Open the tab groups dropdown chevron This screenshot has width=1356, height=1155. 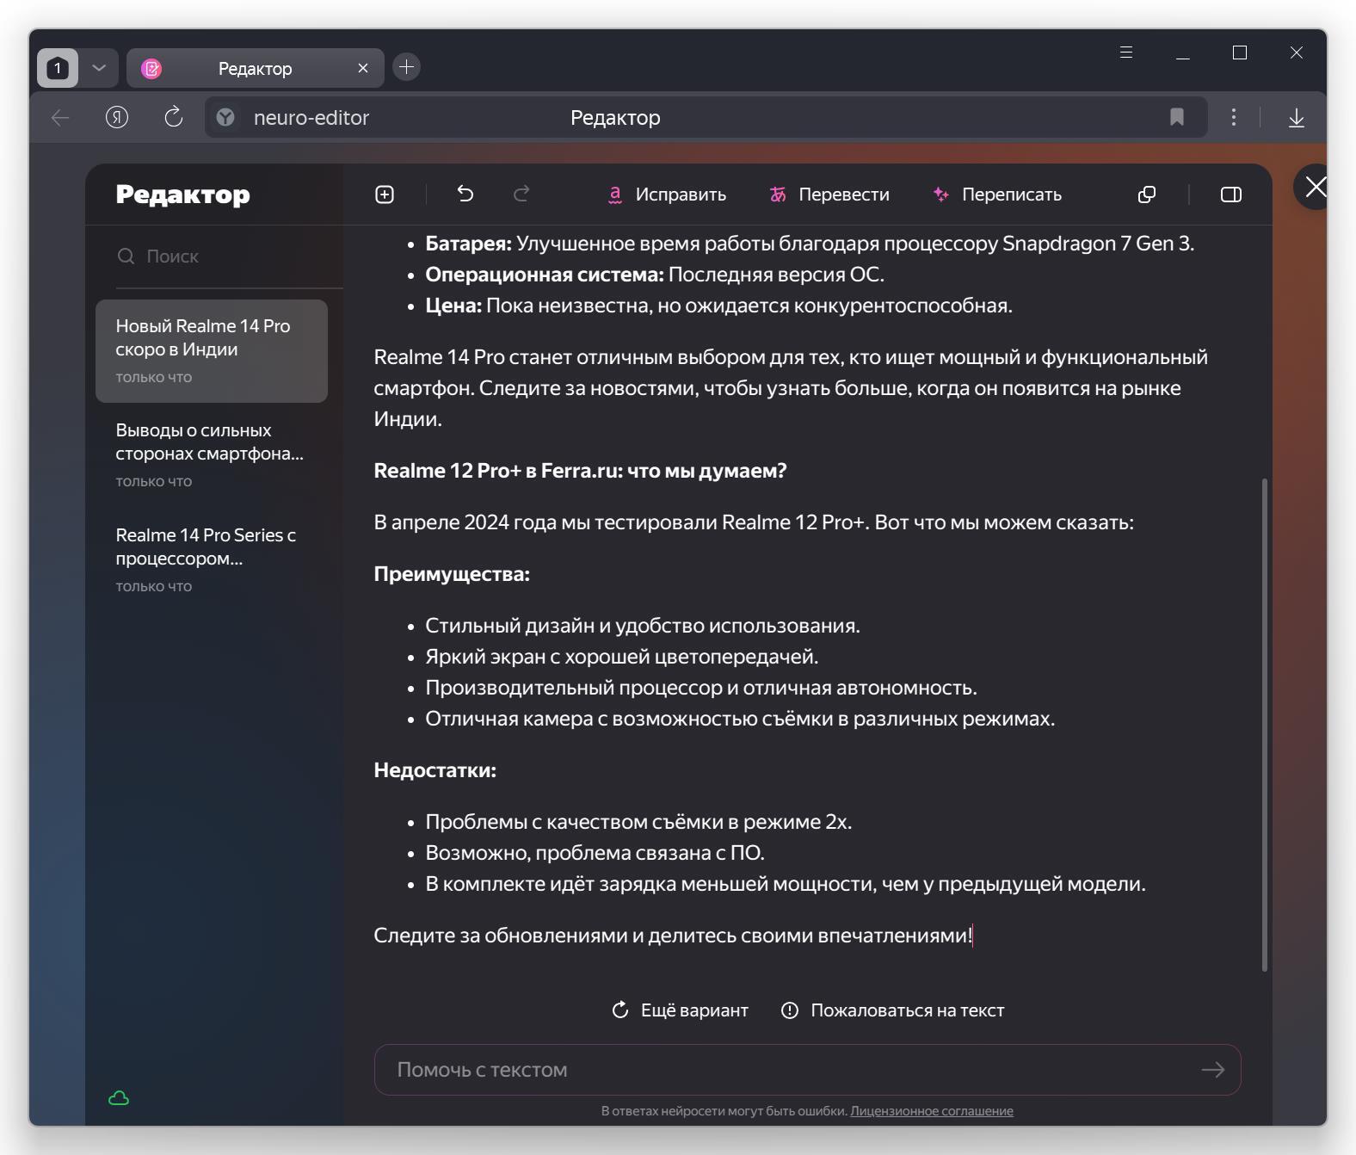tap(99, 68)
